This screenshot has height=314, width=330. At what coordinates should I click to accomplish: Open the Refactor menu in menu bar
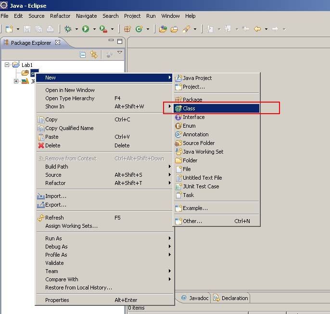click(60, 16)
